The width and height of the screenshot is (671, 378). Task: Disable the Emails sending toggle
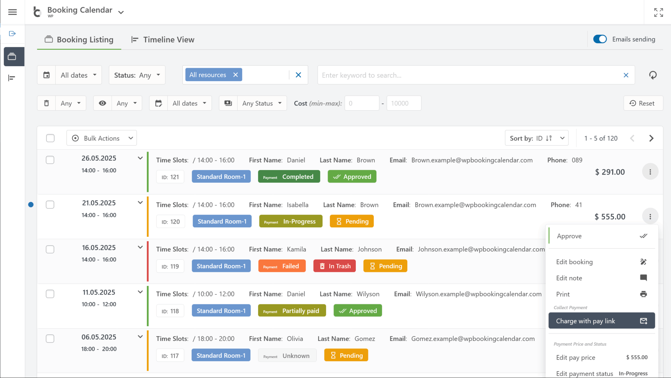coord(600,39)
